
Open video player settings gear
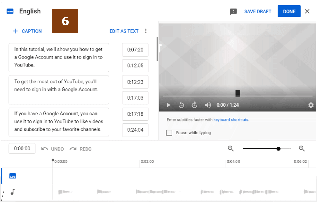tap(311, 105)
